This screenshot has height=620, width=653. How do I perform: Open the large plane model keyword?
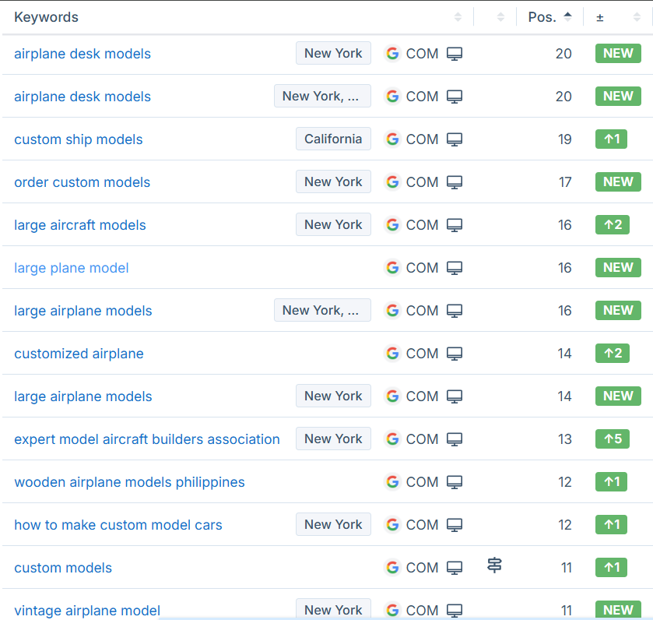tap(72, 268)
